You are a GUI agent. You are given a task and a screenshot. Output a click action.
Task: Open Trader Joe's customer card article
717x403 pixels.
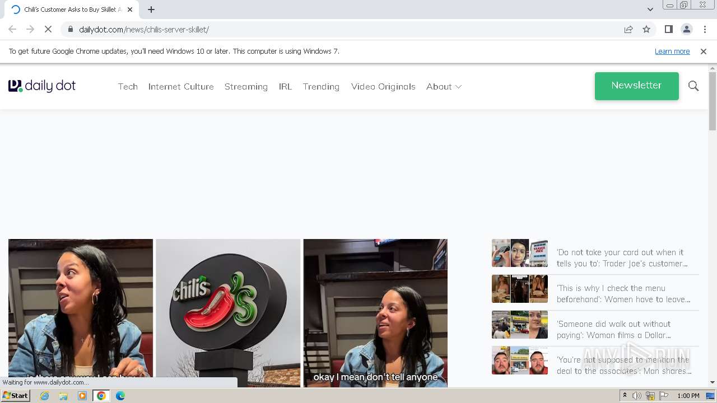(x=622, y=258)
